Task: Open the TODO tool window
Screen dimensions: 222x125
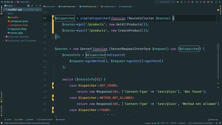Action: (18, 119)
